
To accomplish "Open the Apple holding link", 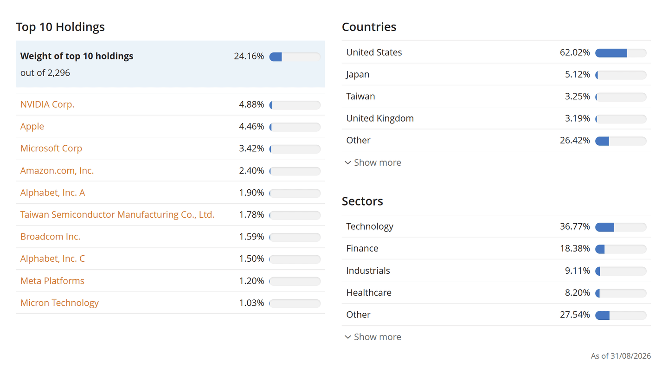I will (32, 126).
